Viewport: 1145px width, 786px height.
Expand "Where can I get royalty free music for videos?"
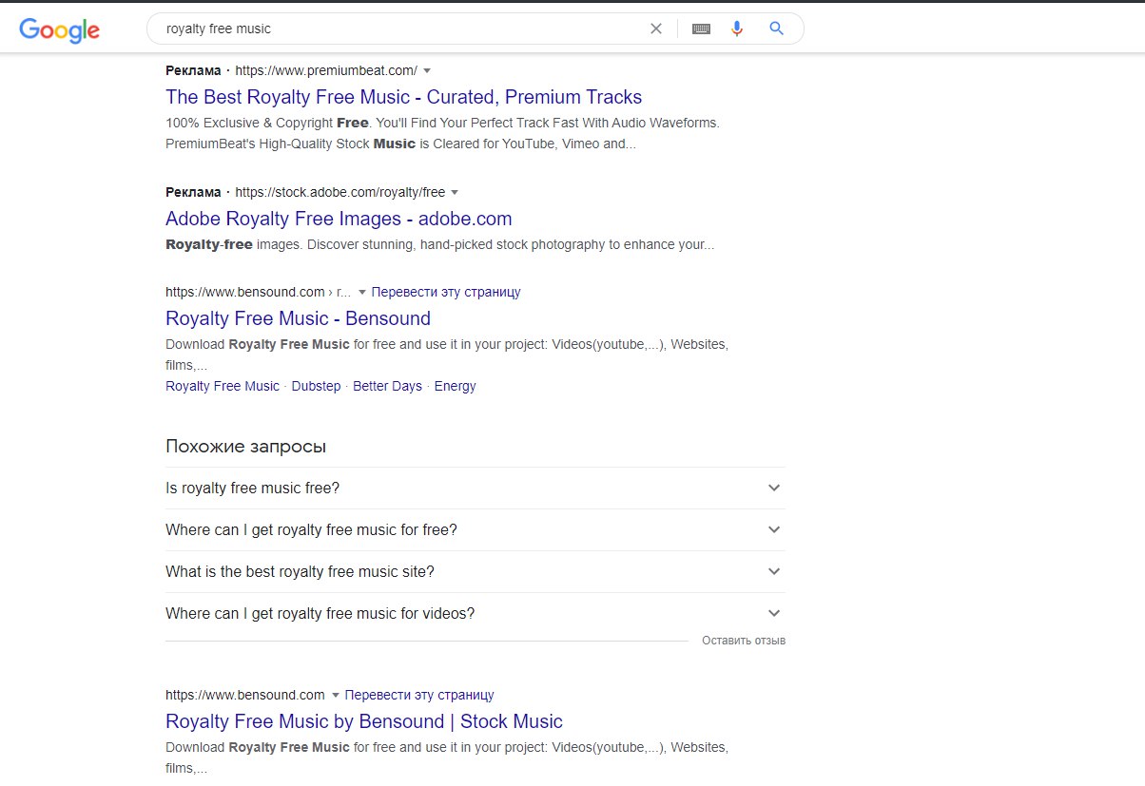coord(475,613)
